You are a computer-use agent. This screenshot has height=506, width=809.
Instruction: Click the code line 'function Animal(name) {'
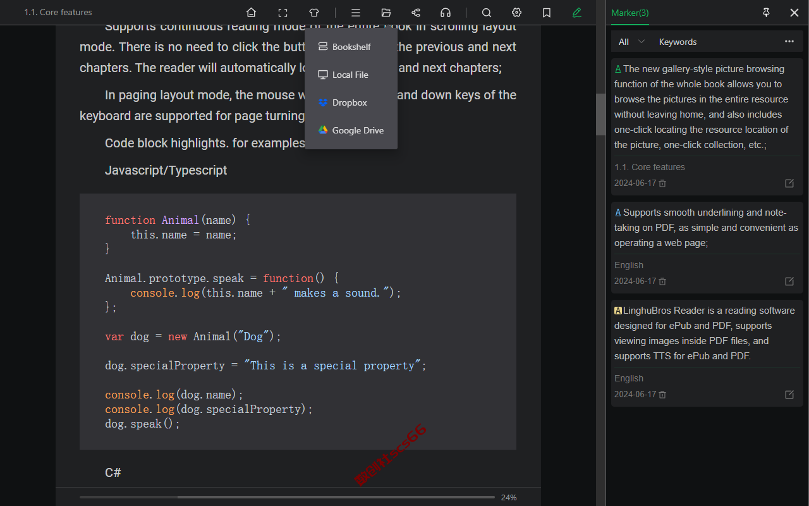point(178,220)
